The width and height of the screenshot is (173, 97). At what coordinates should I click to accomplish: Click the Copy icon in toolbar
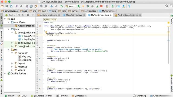point(31,6)
